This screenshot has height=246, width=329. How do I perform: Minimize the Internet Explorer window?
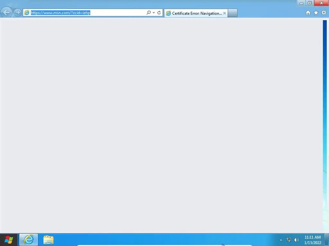pos(301,3)
